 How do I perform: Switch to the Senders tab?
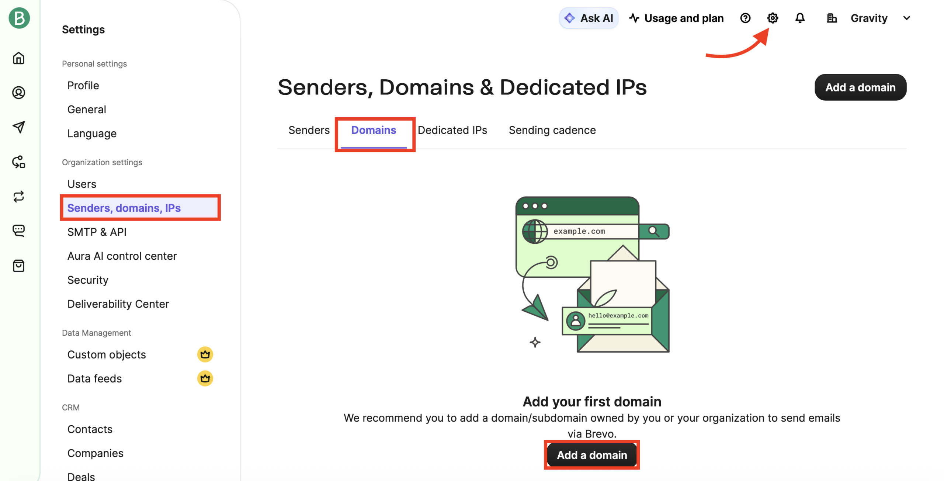(309, 130)
